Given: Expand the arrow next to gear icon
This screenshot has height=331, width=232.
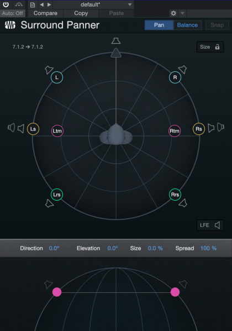Looking at the screenshot, I should pos(182,13).
